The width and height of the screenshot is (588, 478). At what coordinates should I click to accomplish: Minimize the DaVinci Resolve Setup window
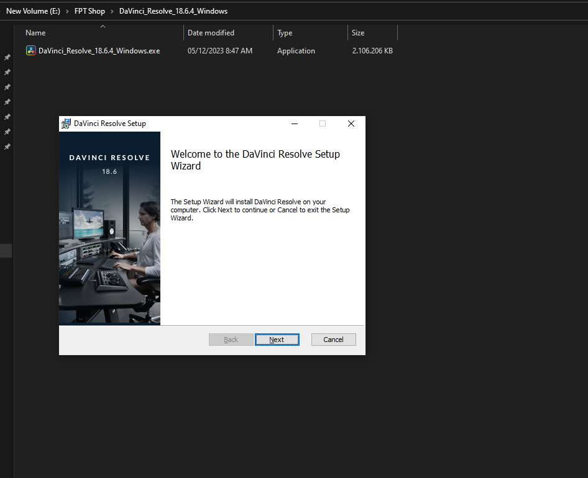[x=295, y=124]
